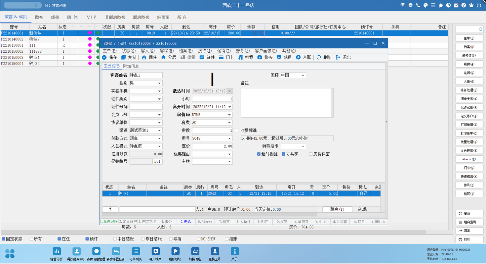
Task: Switch to the 附加信息 tab
Action: point(131,66)
